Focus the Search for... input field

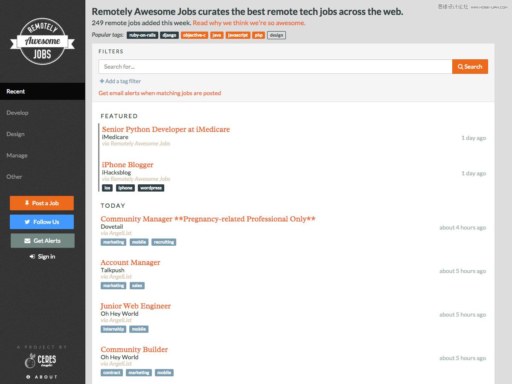[x=276, y=67]
